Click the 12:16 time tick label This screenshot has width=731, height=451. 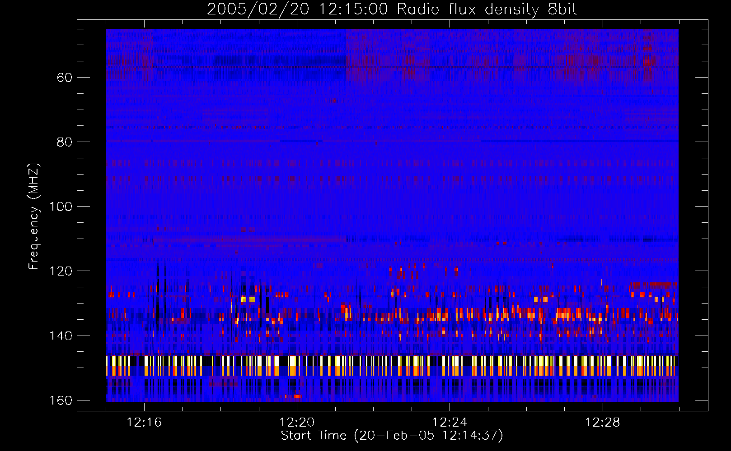[144, 422]
